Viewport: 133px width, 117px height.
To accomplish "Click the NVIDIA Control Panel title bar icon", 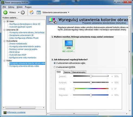I will click(x=3, y=2).
